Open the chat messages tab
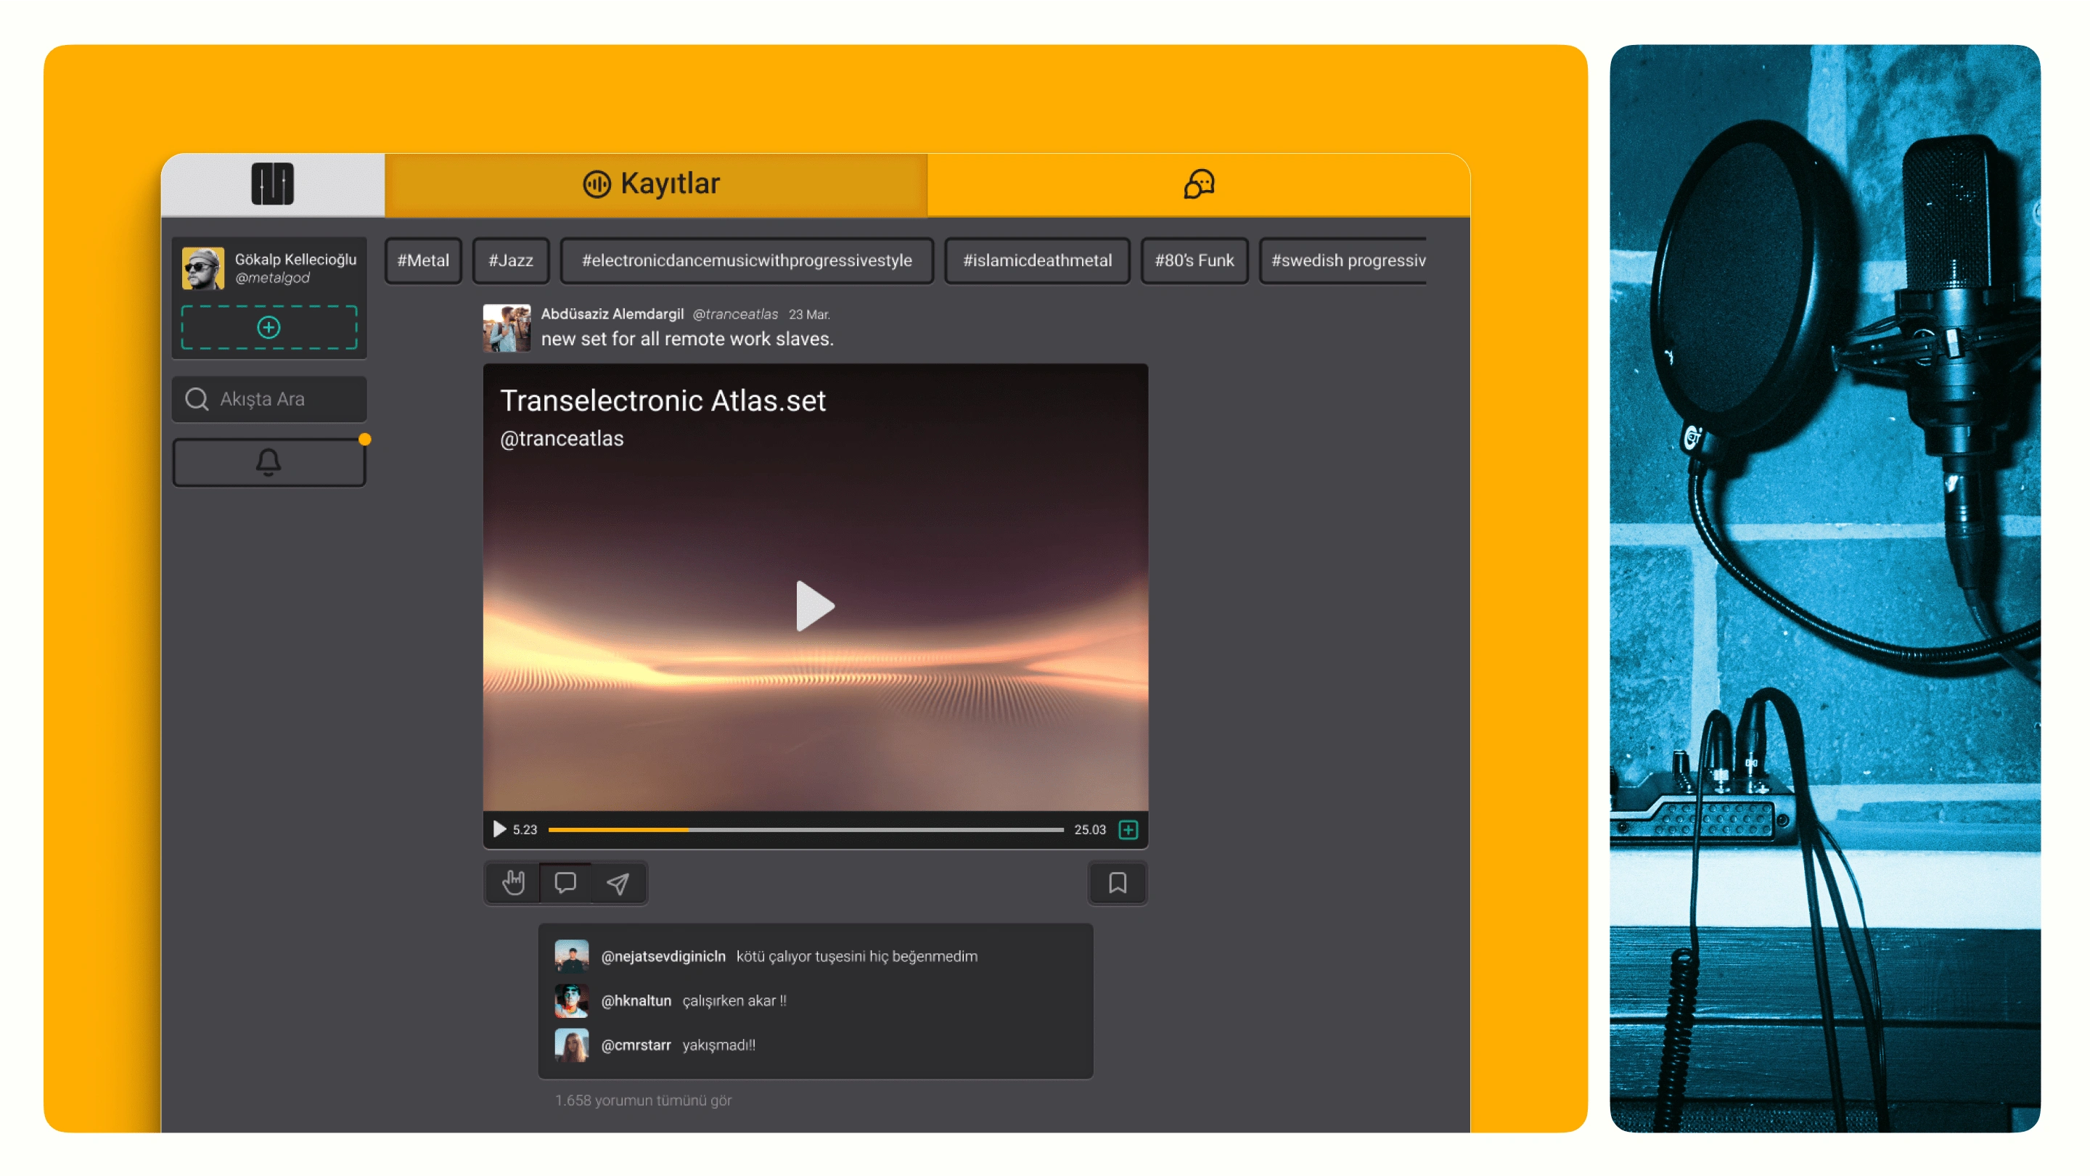 coord(1198,184)
